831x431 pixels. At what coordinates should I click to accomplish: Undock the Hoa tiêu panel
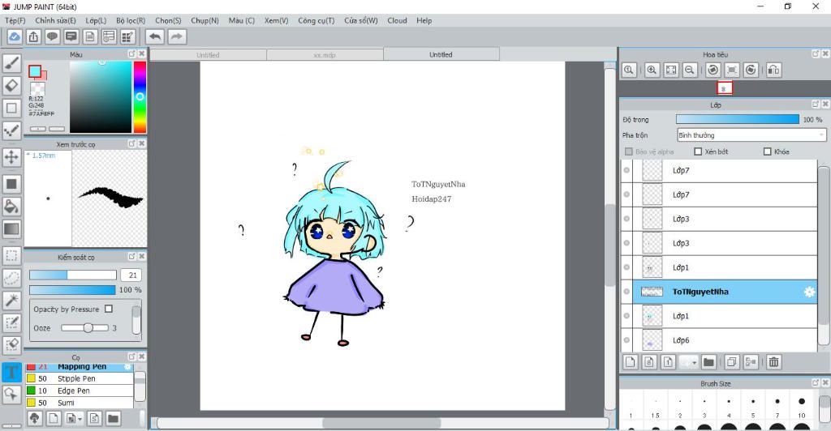[816, 54]
